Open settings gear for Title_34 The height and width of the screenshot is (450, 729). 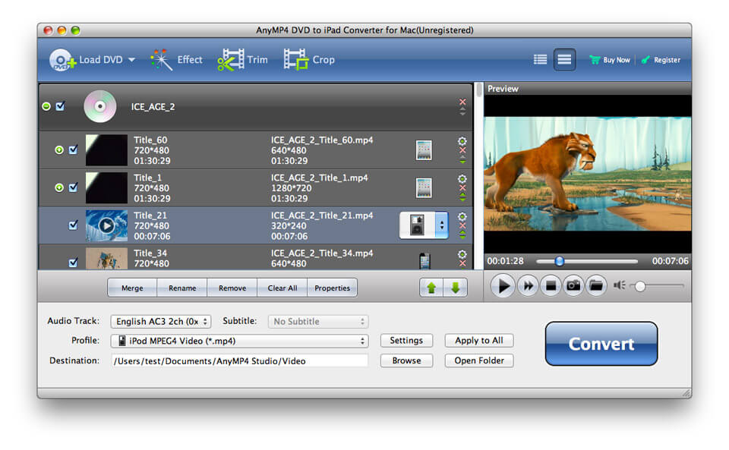pos(462,254)
